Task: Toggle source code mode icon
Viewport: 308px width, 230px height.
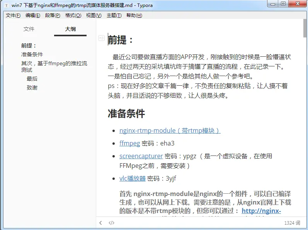Action: 111,223
